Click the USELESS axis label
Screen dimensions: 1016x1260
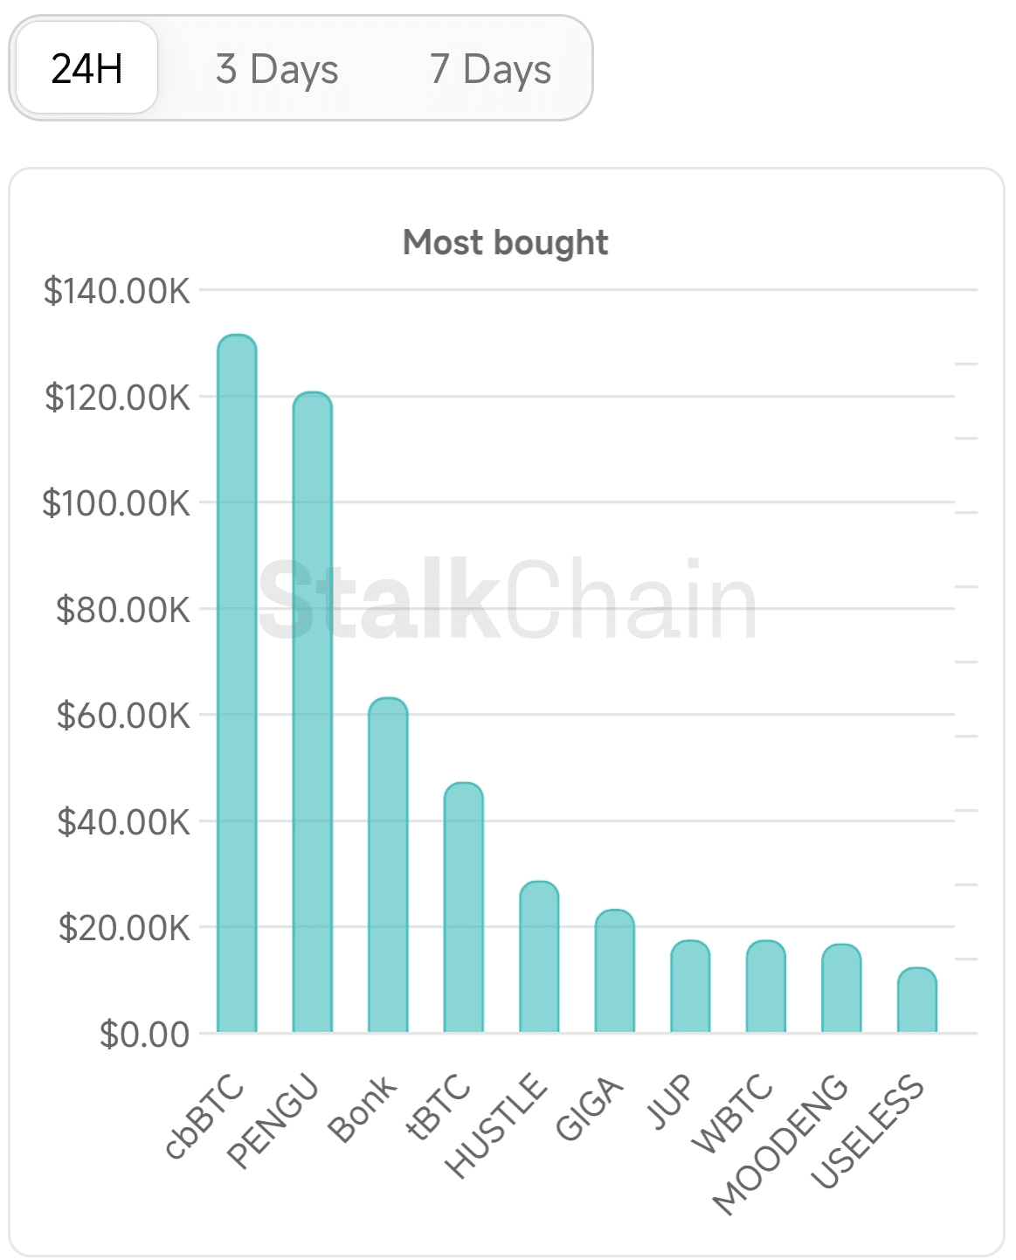point(867,1132)
